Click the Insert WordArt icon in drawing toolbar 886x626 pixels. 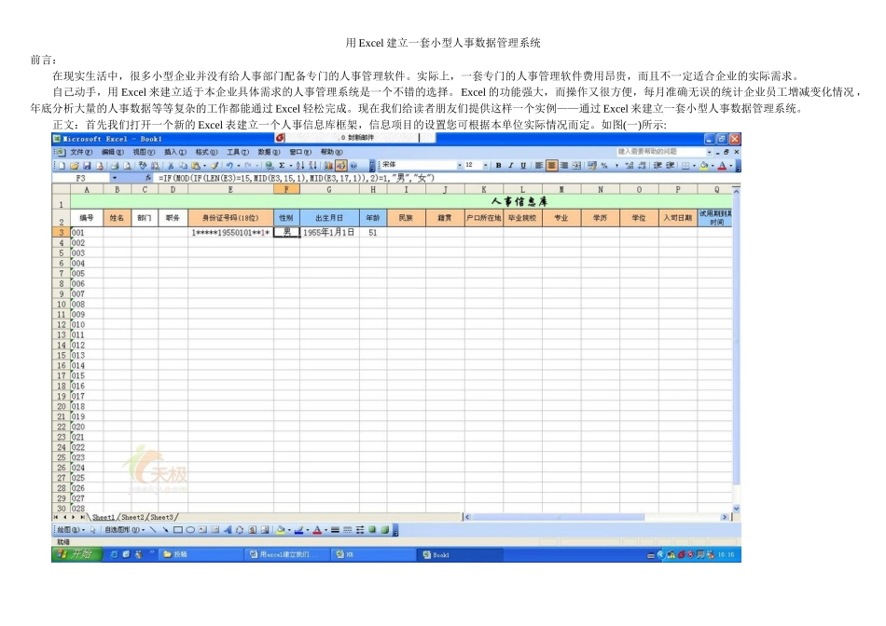tap(228, 529)
